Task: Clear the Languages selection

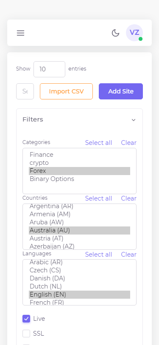Action: click(129, 255)
